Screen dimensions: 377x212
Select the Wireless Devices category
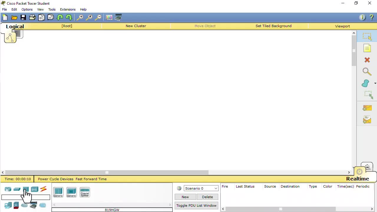pos(34,189)
